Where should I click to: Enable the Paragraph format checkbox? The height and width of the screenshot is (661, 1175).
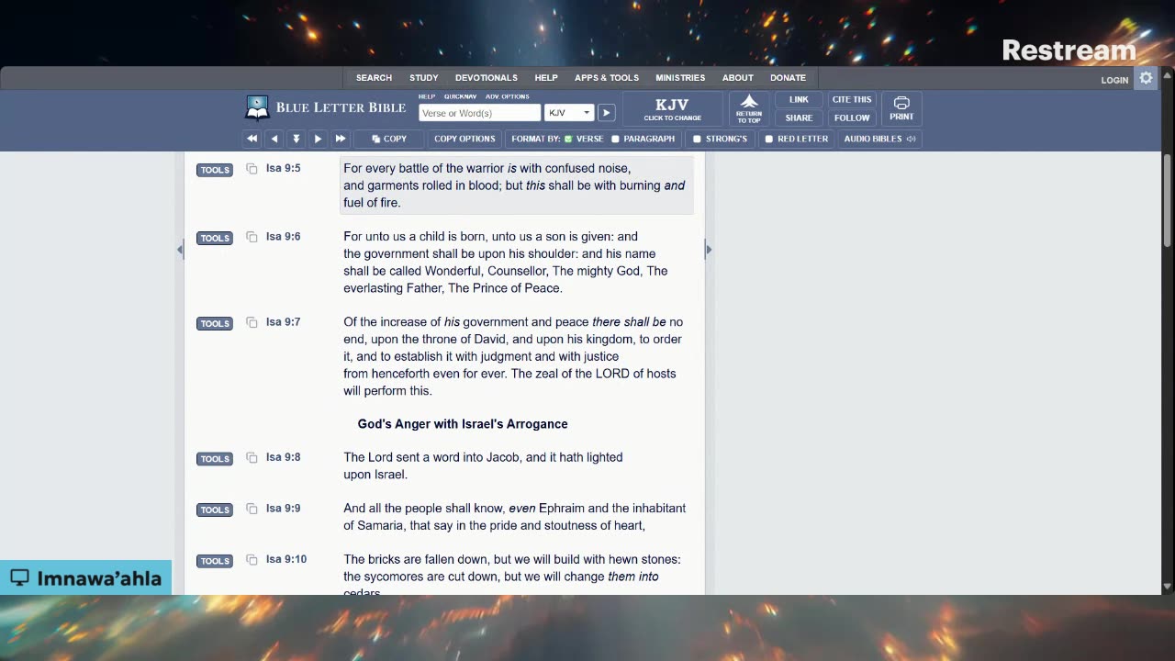[616, 139]
